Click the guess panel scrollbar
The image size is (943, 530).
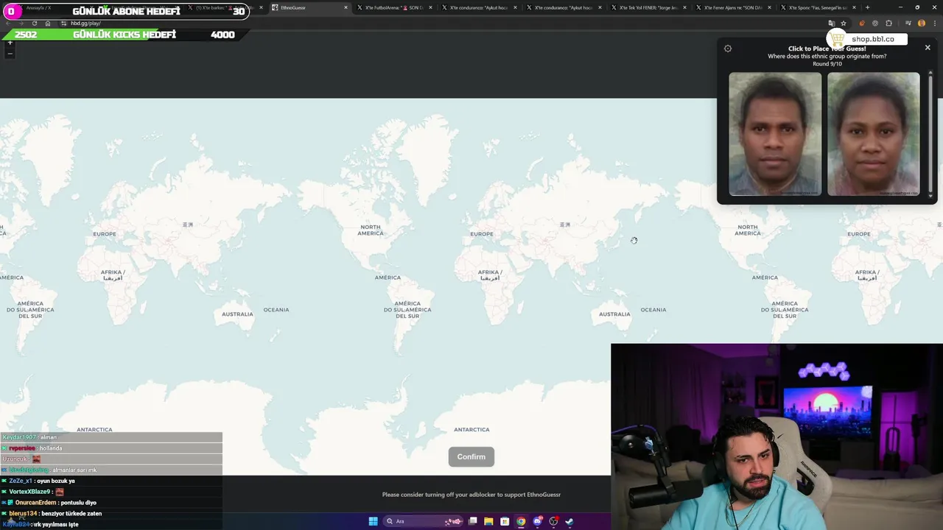tap(932, 134)
